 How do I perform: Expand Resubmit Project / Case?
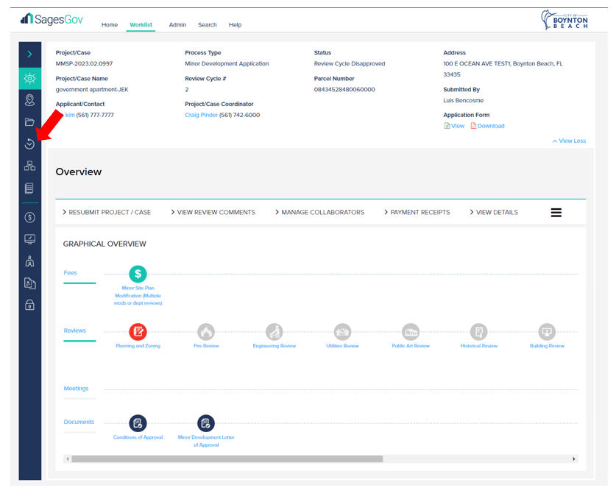(107, 212)
